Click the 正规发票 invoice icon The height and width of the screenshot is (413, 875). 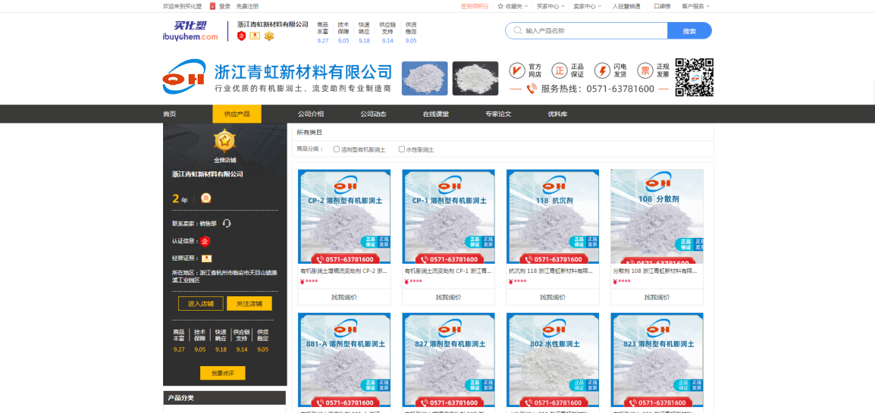coord(645,70)
